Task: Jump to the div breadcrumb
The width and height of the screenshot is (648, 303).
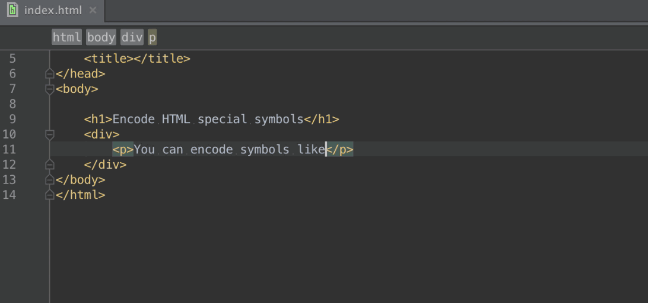Action: 132,37
